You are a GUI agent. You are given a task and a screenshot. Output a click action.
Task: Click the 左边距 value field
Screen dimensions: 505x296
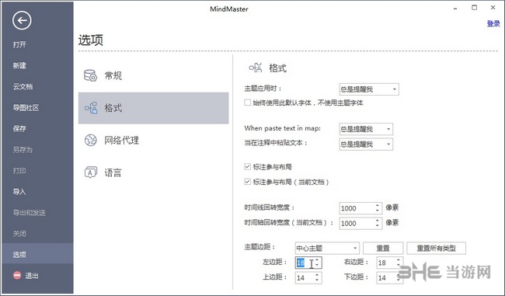(305, 263)
